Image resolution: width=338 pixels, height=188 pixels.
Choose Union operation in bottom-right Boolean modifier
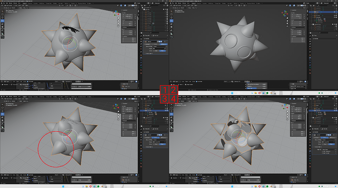click(324, 138)
